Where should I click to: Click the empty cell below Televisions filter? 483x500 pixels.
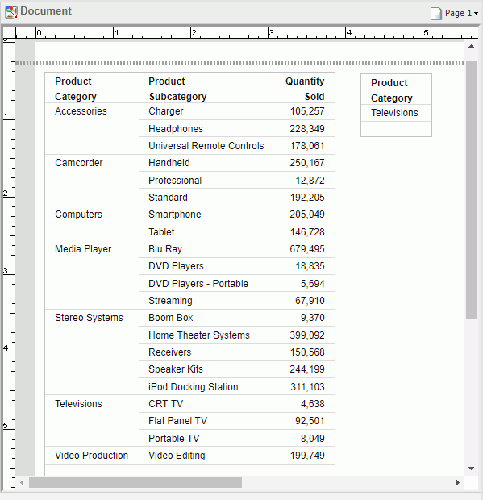[x=396, y=129]
